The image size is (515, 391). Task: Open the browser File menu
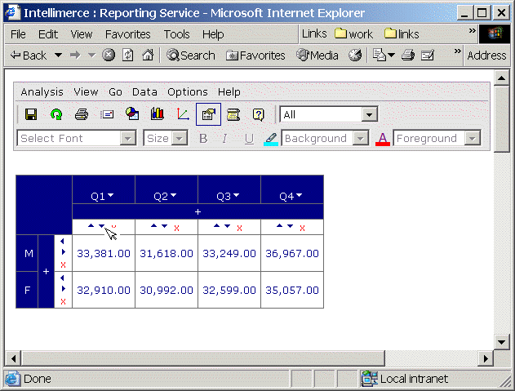18,34
